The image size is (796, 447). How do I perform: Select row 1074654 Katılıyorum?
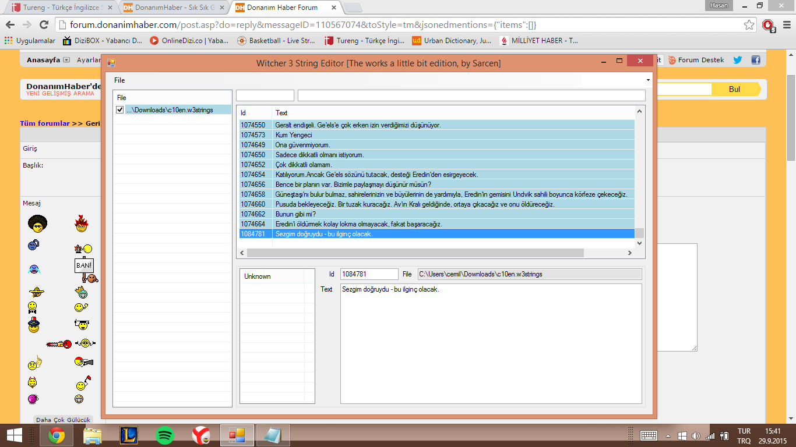(436, 175)
